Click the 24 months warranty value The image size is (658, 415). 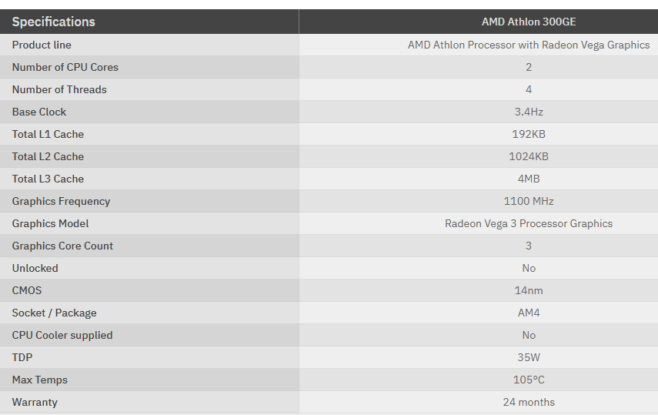pyautogui.click(x=529, y=402)
